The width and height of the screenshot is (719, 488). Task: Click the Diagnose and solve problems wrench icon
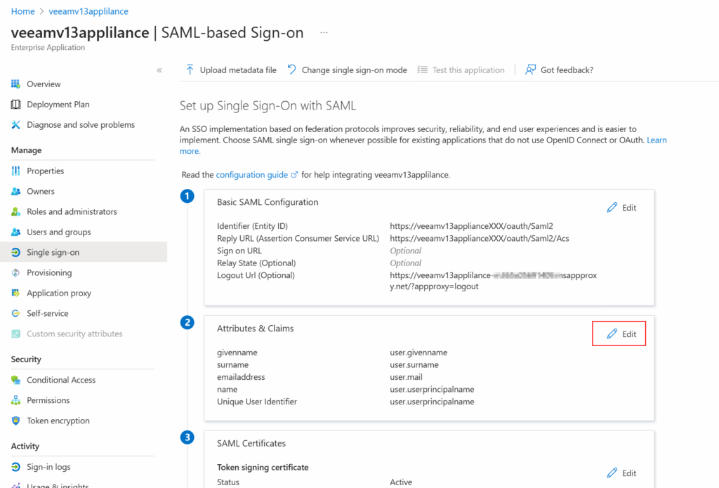tap(15, 125)
